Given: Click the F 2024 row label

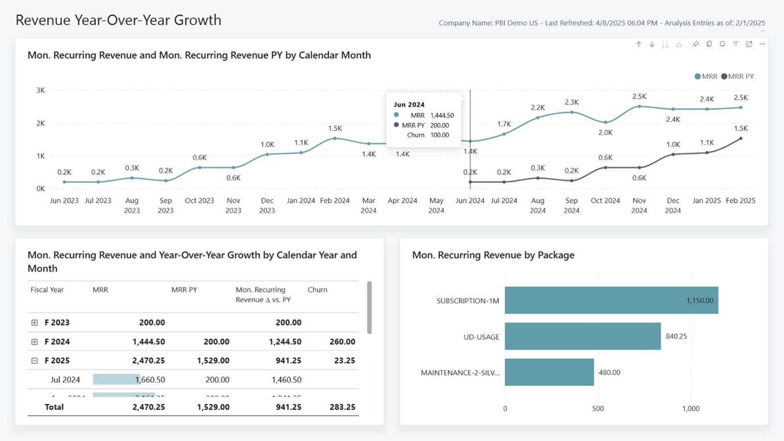Looking at the screenshot, I should [57, 342].
